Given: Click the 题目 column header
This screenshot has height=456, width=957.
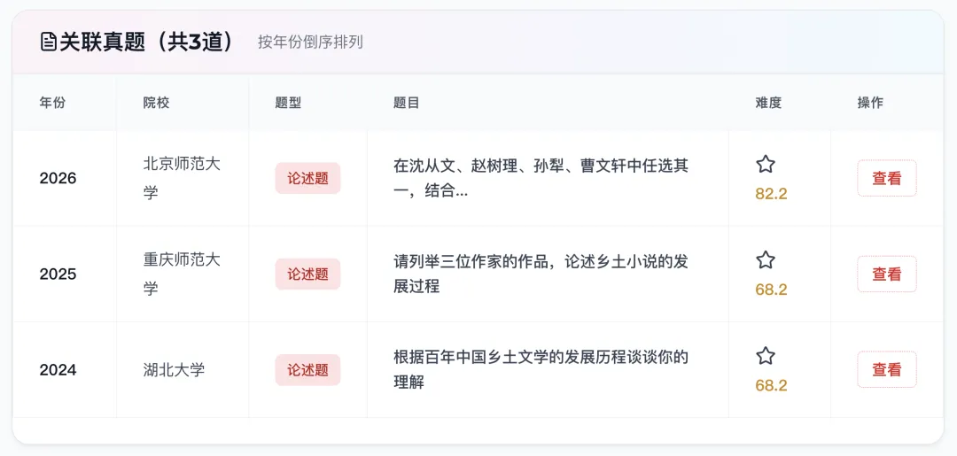Looking at the screenshot, I should [x=406, y=103].
